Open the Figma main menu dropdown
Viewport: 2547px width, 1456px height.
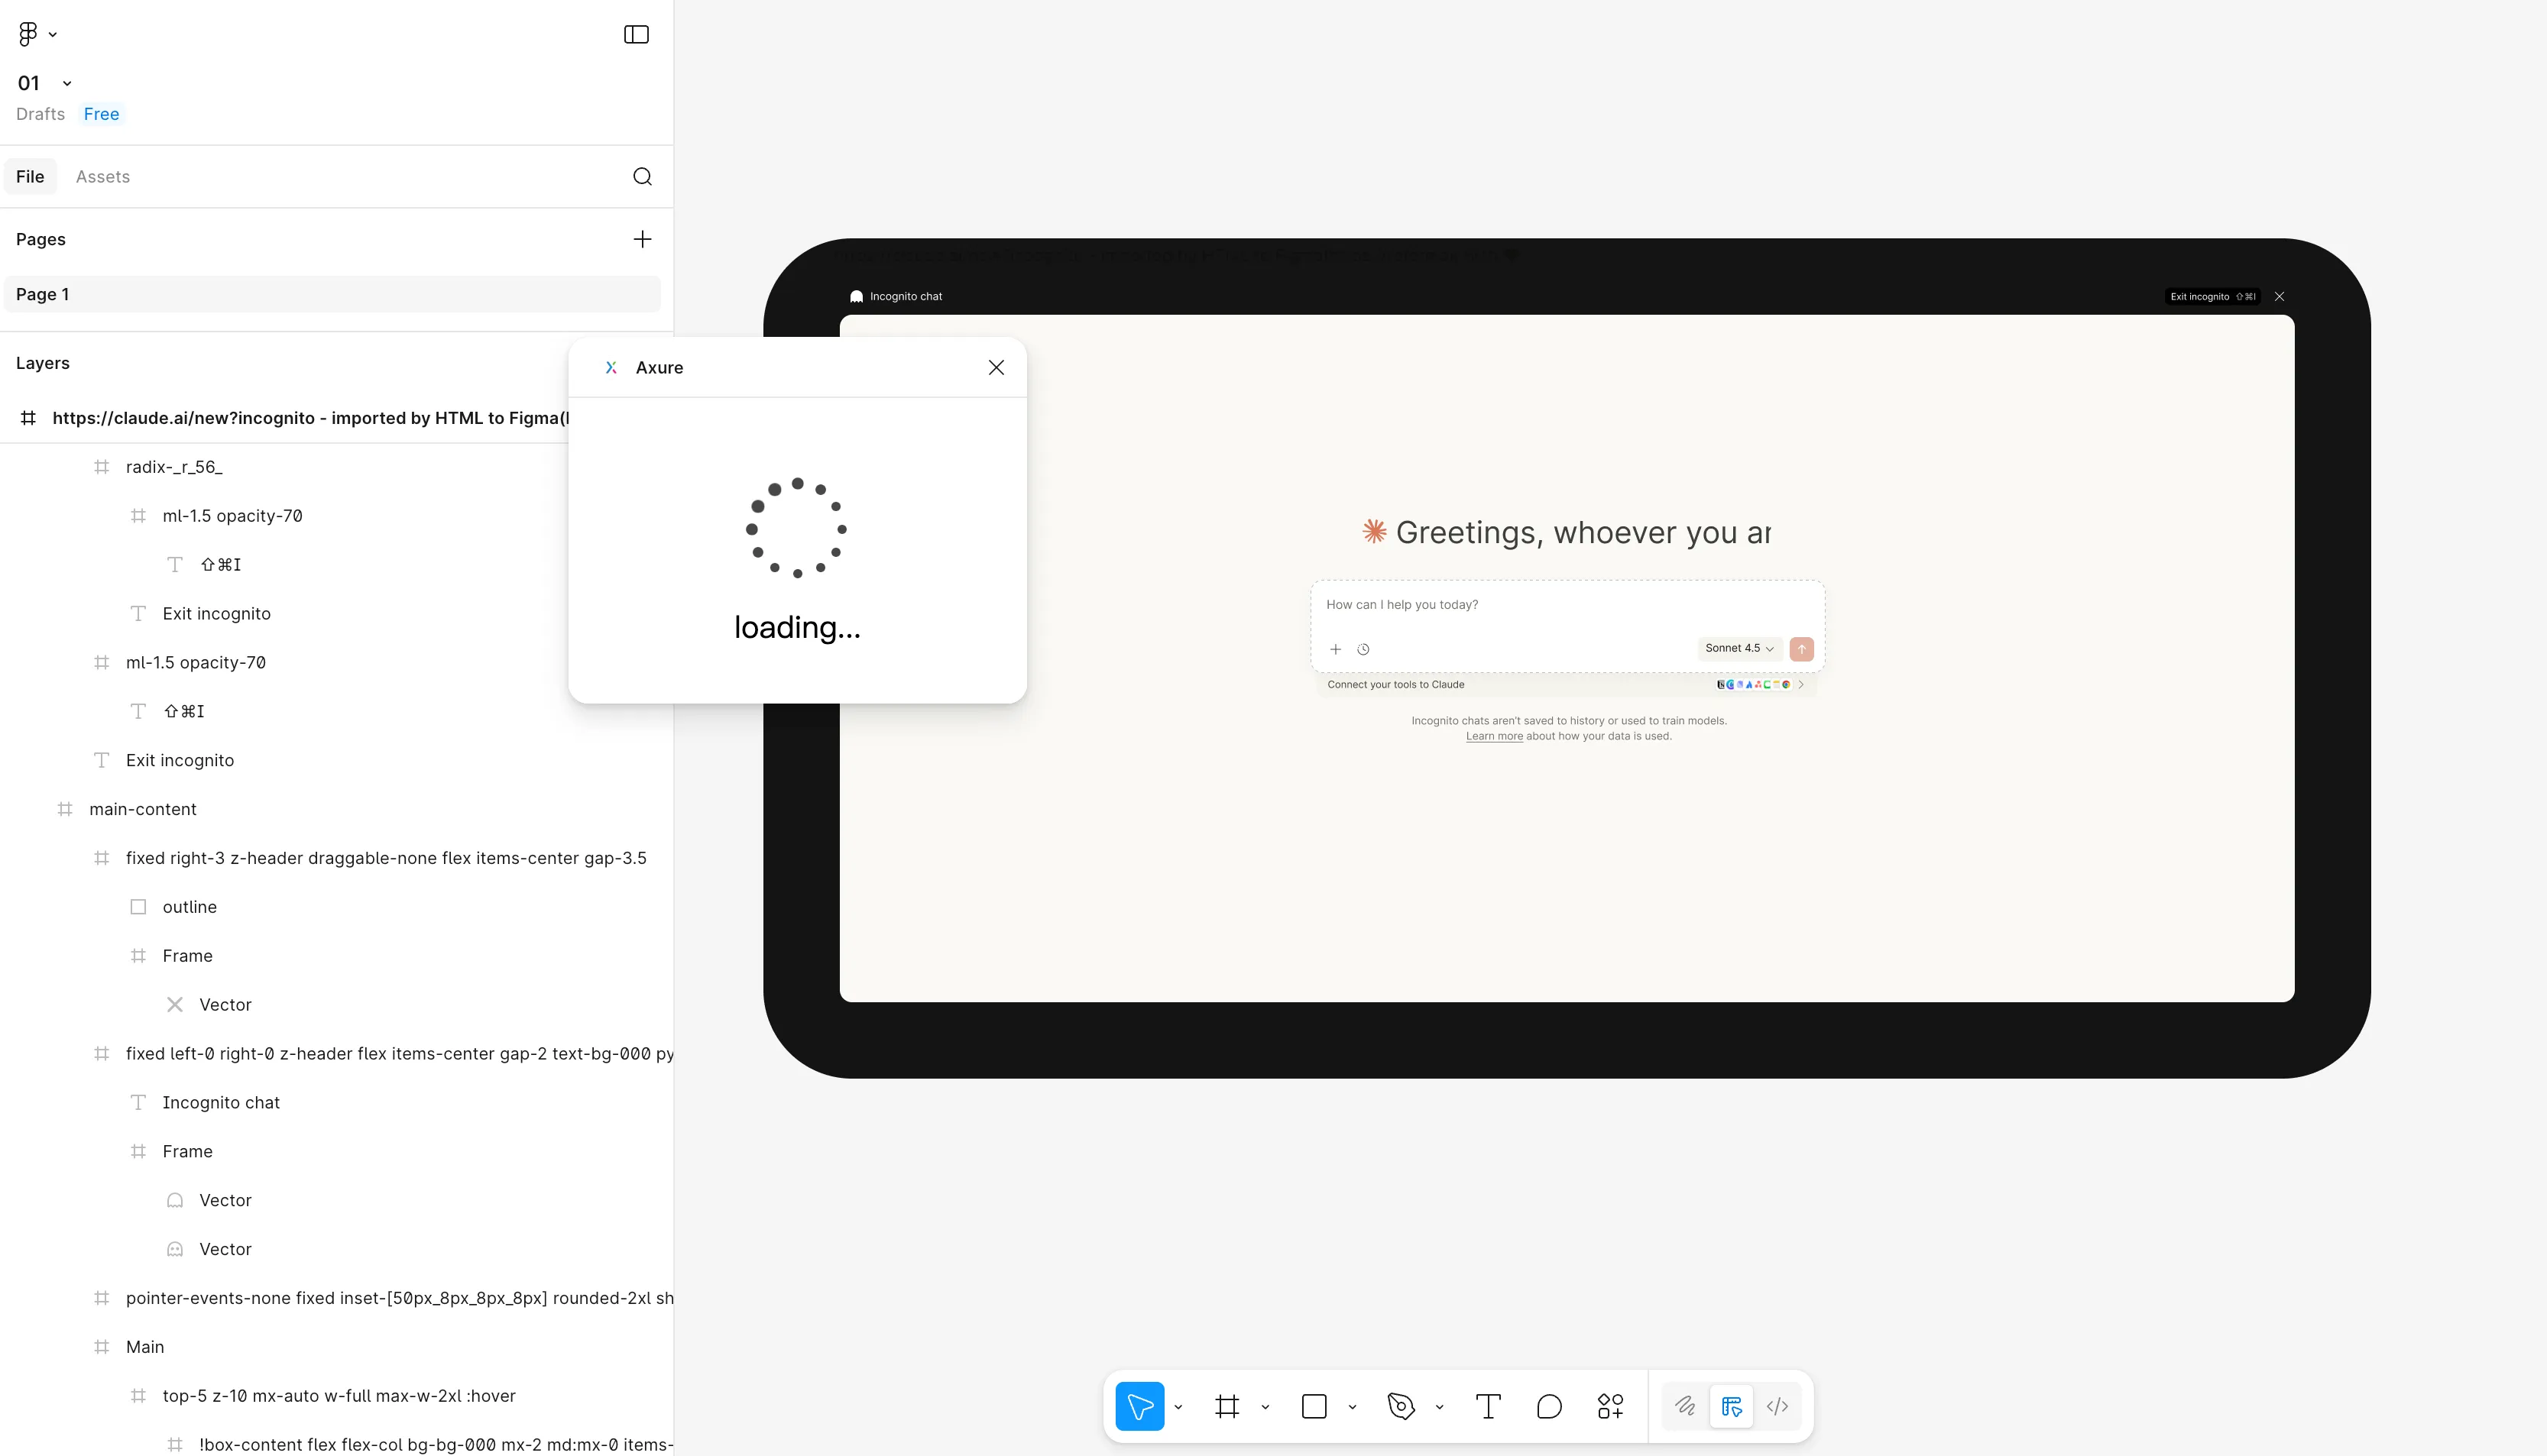click(37, 34)
